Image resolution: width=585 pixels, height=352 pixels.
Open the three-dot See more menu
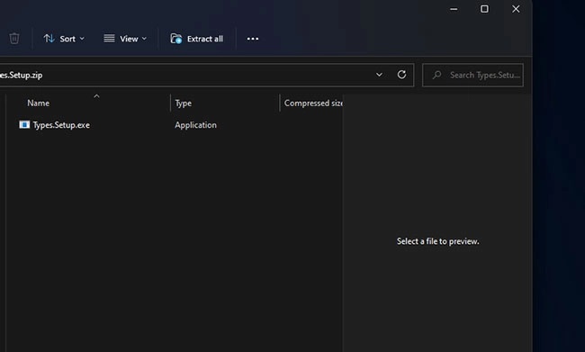tap(253, 39)
